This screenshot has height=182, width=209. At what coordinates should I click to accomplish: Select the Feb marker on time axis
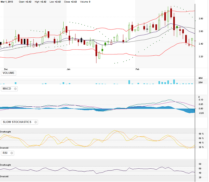click(137, 69)
